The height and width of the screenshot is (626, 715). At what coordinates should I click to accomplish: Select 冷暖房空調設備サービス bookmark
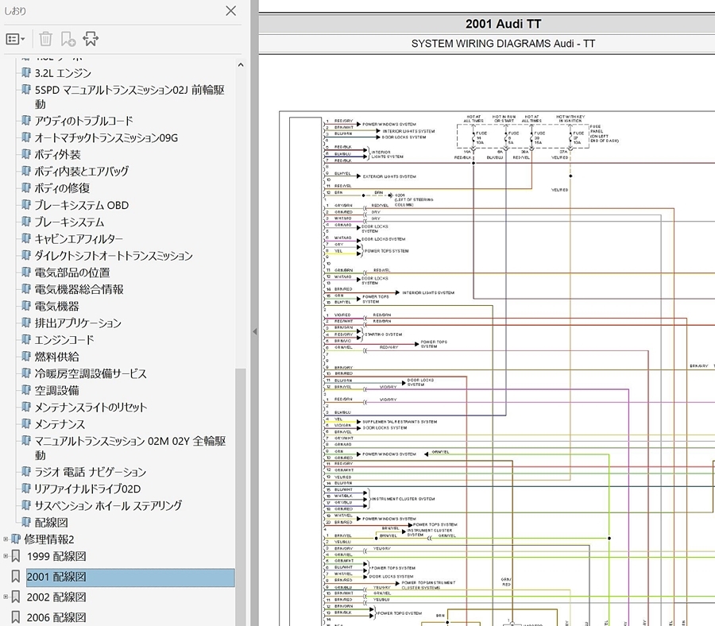(x=91, y=374)
